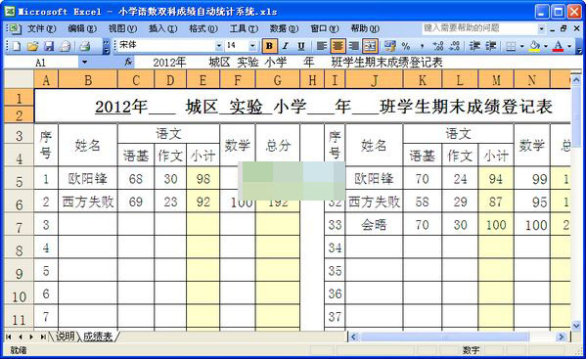
Task: Decrease indent of cell
Action: pos(474,46)
